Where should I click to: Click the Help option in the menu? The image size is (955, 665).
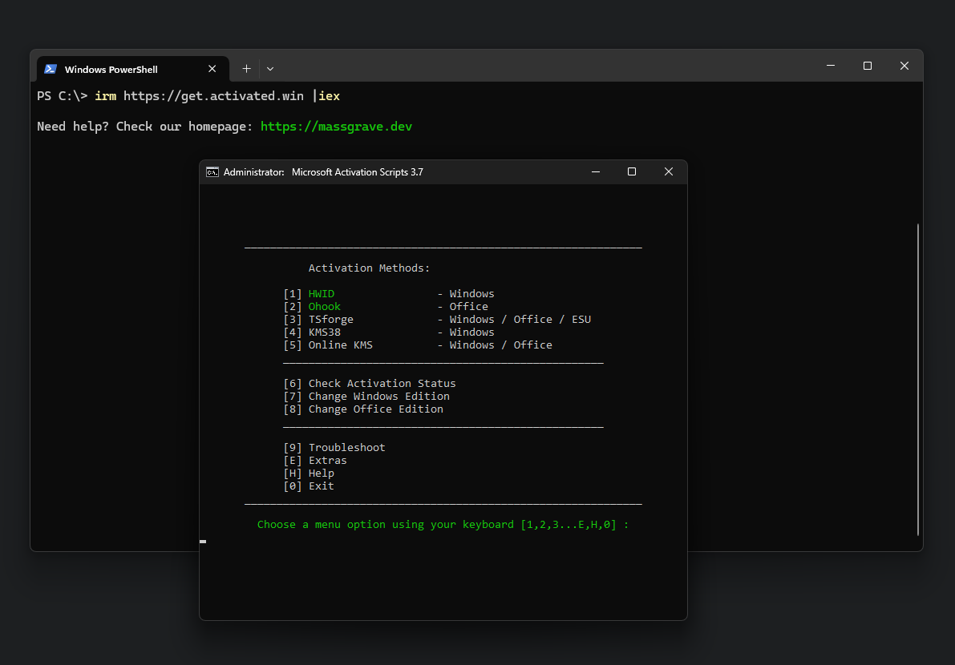point(321,474)
